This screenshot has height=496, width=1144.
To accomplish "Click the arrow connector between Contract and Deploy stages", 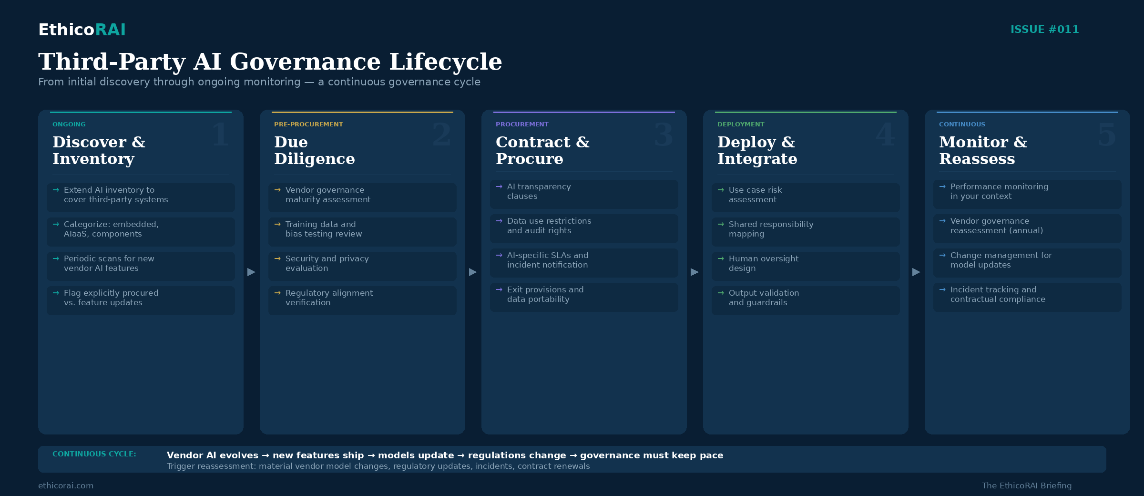I will (695, 272).
